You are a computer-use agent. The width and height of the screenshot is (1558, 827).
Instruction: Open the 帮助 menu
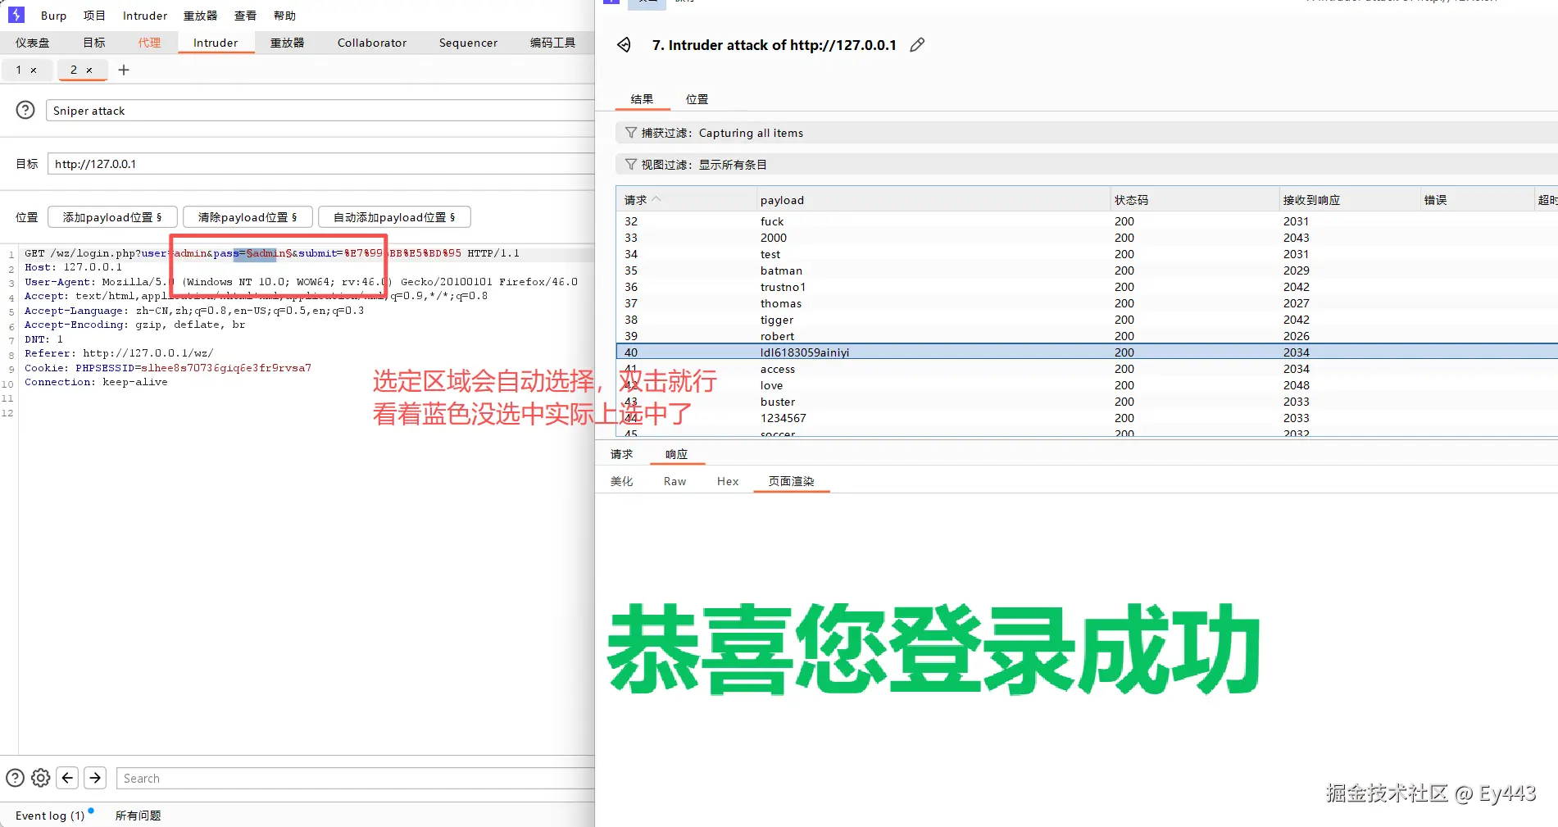284,16
